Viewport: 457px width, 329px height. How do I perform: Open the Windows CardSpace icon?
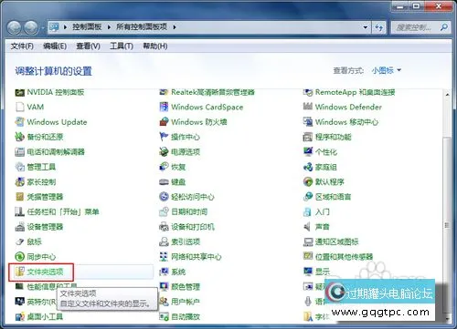tap(164, 107)
